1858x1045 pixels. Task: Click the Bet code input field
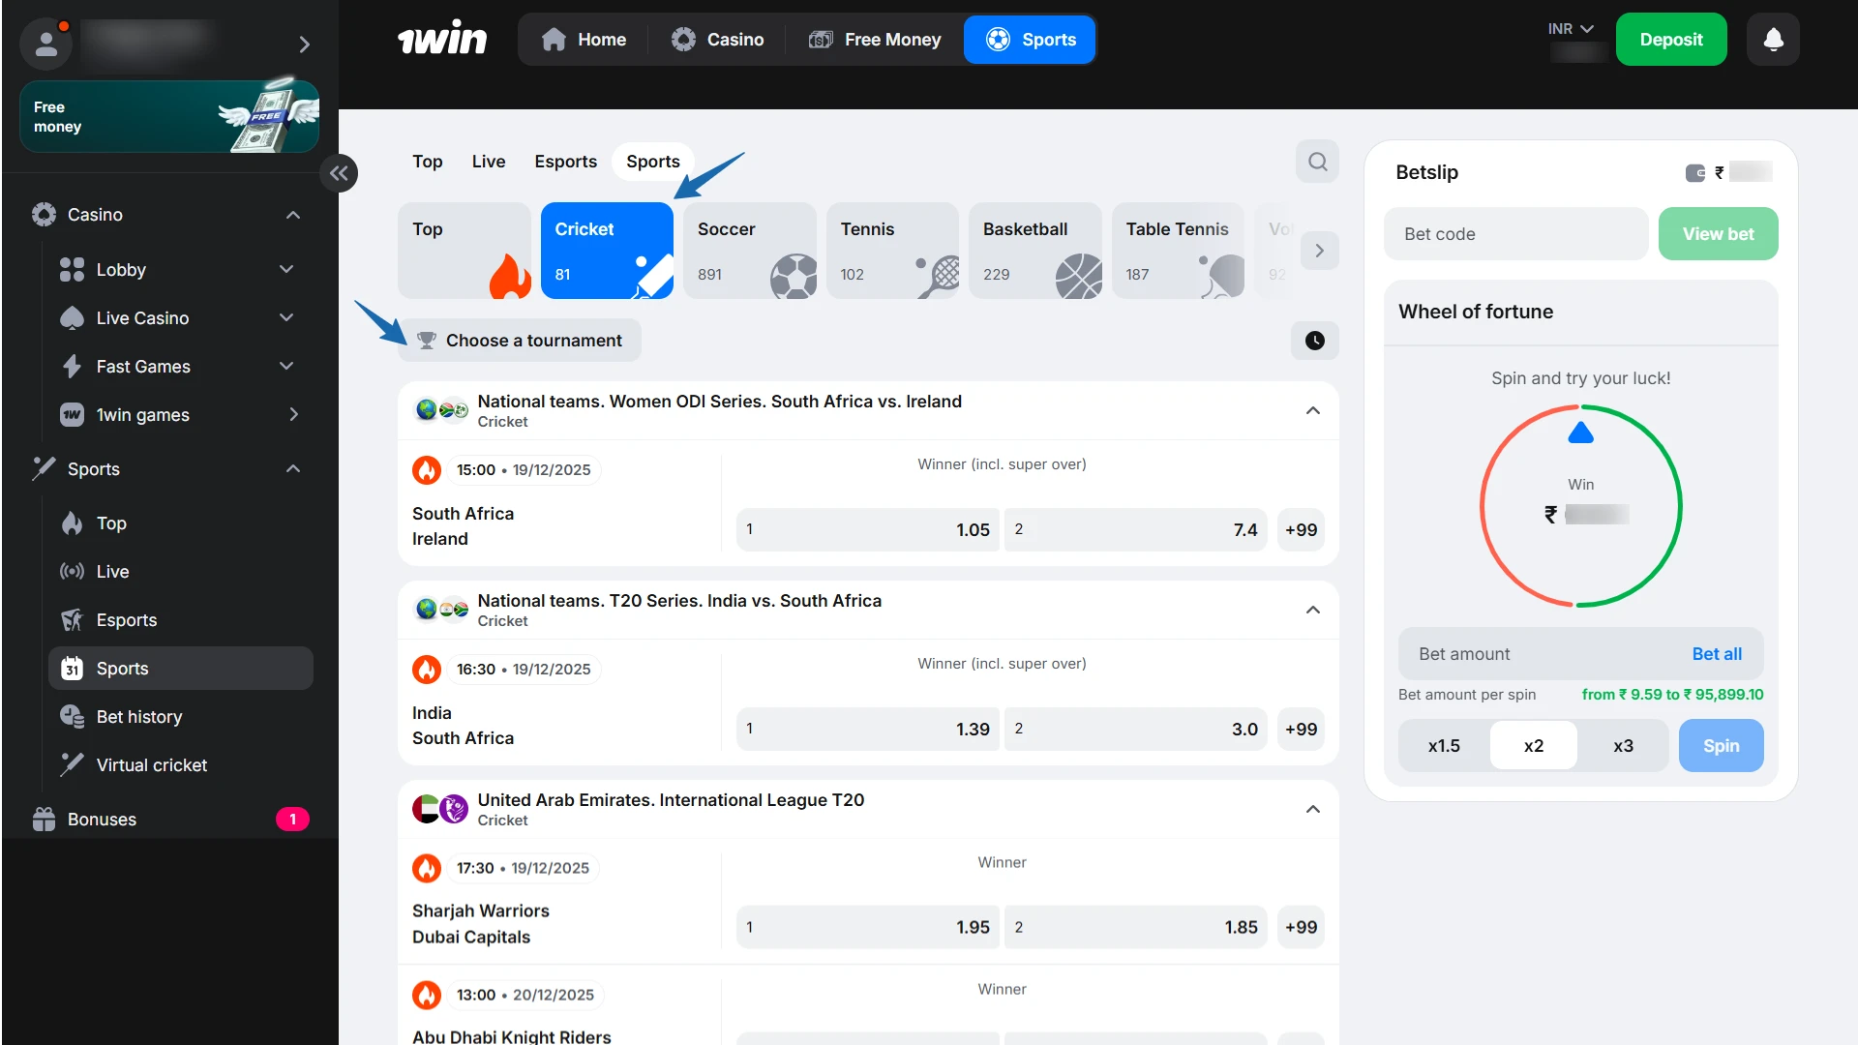[x=1515, y=234]
